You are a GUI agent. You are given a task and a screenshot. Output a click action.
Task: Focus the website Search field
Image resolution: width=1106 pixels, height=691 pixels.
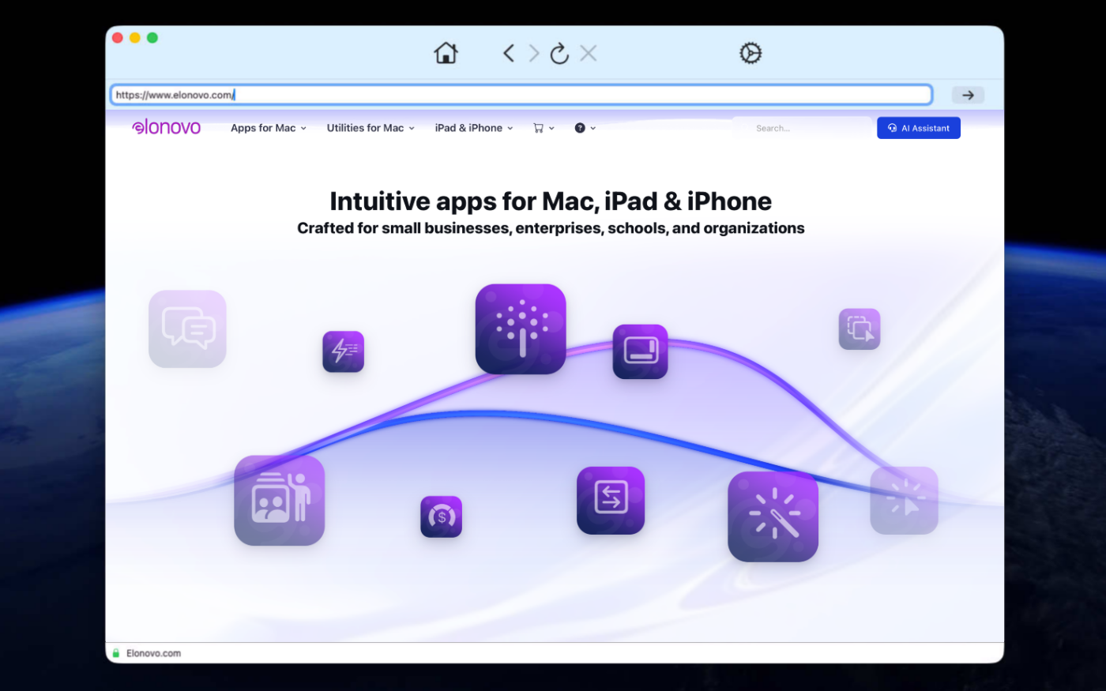(x=802, y=128)
